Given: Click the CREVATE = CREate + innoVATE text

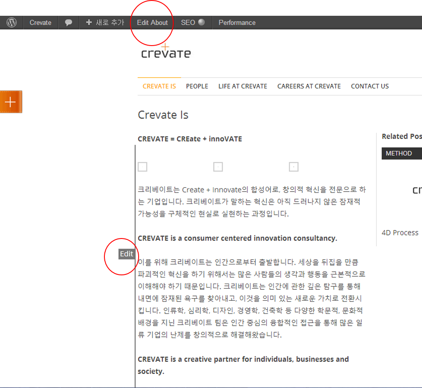Looking at the screenshot, I should tap(190, 139).
